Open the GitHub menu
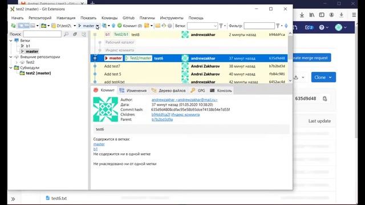 (128, 18)
